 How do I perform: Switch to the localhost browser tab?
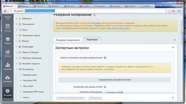pos(147,6)
